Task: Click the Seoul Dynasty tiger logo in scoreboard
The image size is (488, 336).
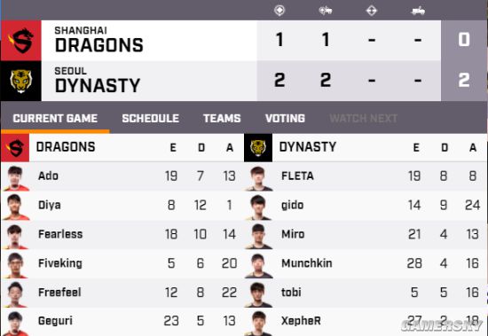Action: pos(21,82)
